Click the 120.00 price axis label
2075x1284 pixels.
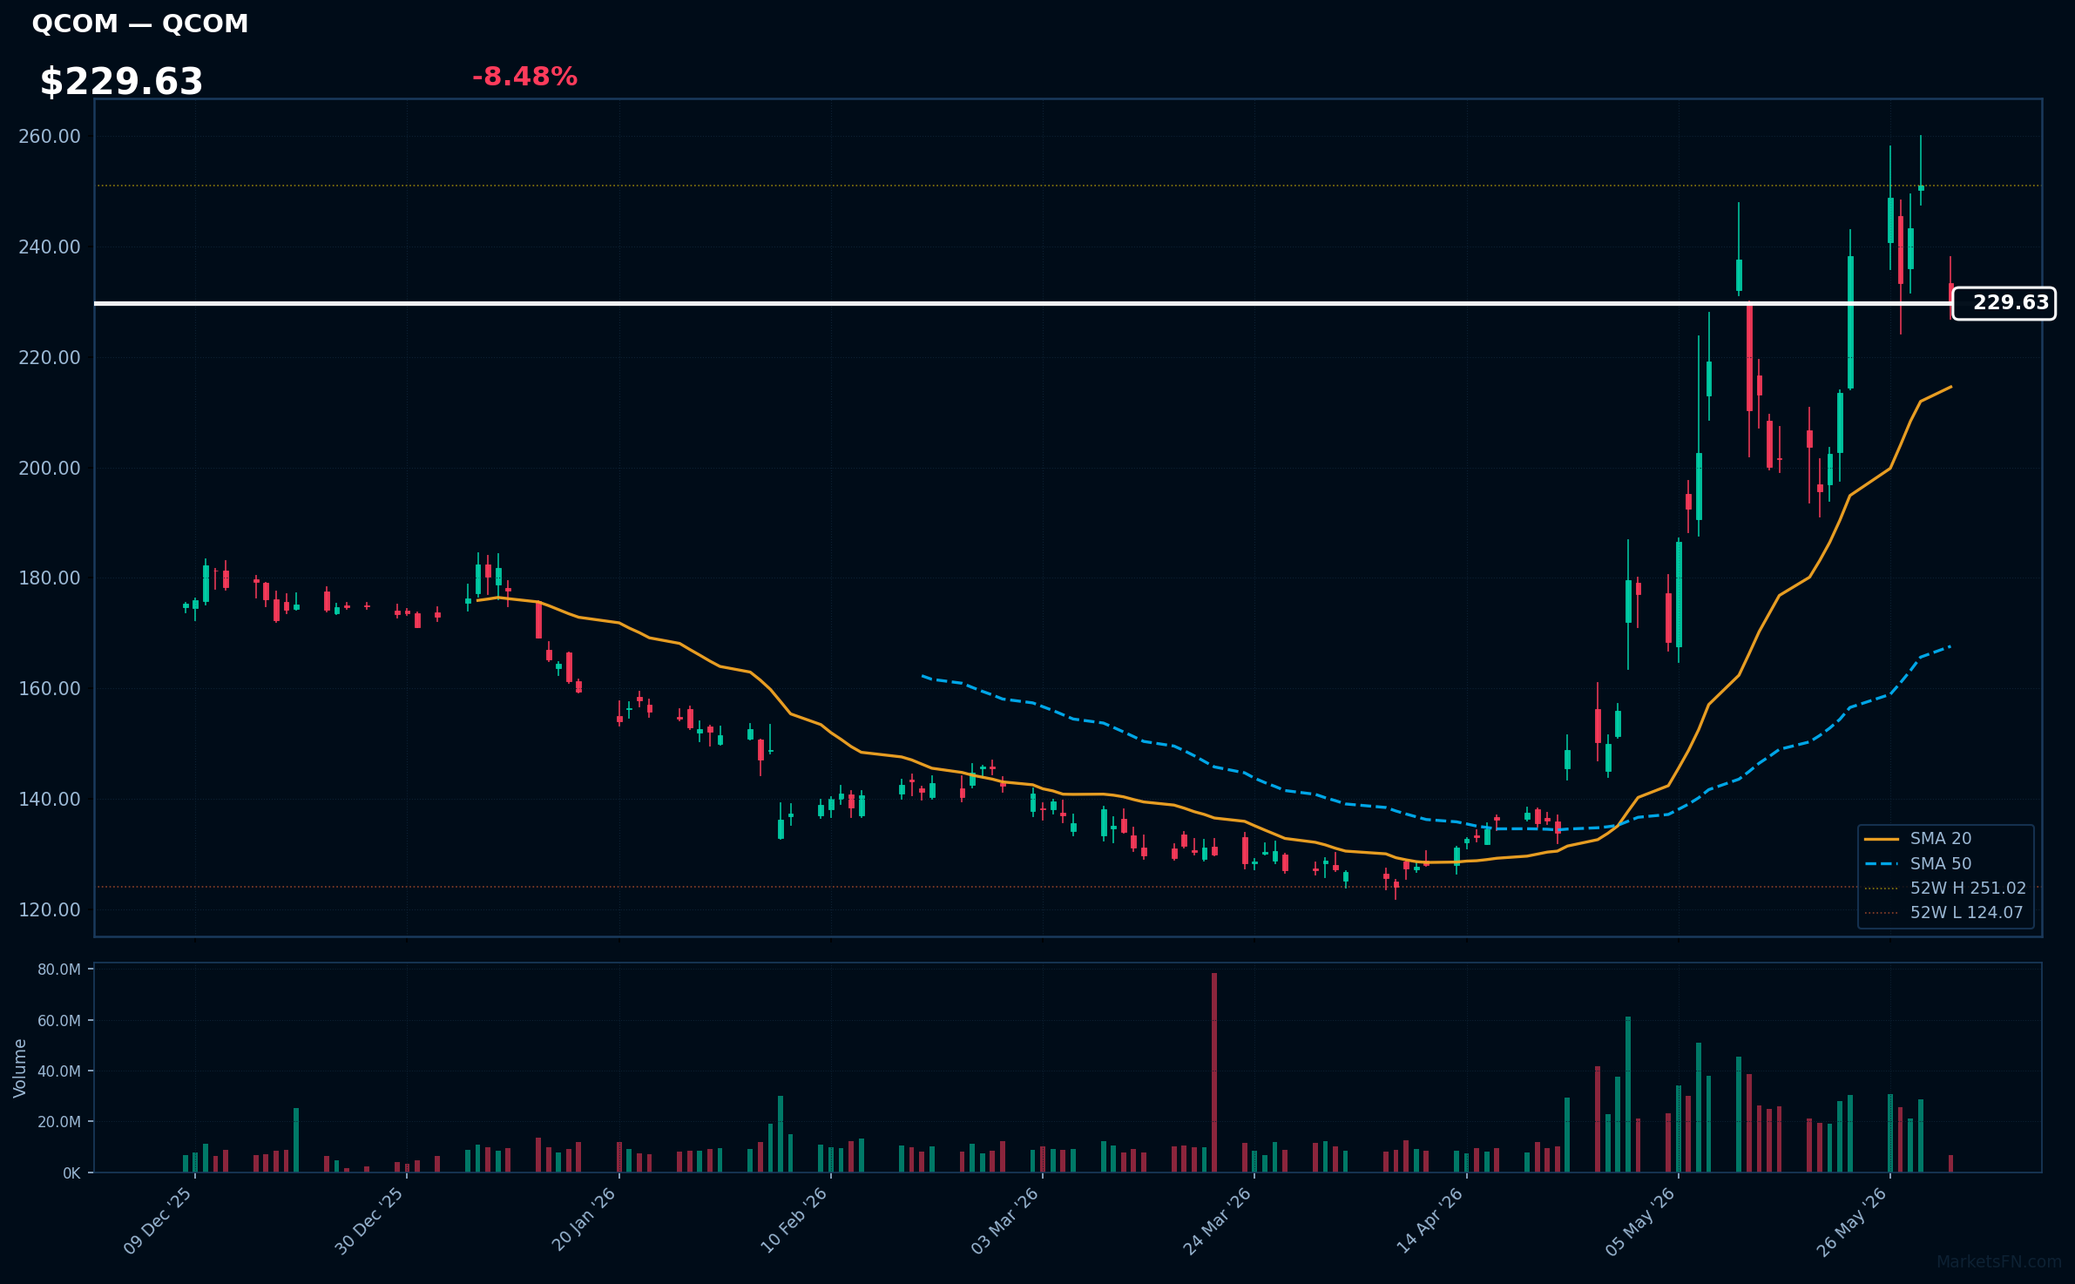click(50, 910)
